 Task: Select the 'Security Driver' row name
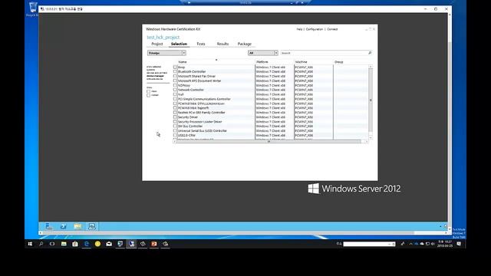[188, 117]
